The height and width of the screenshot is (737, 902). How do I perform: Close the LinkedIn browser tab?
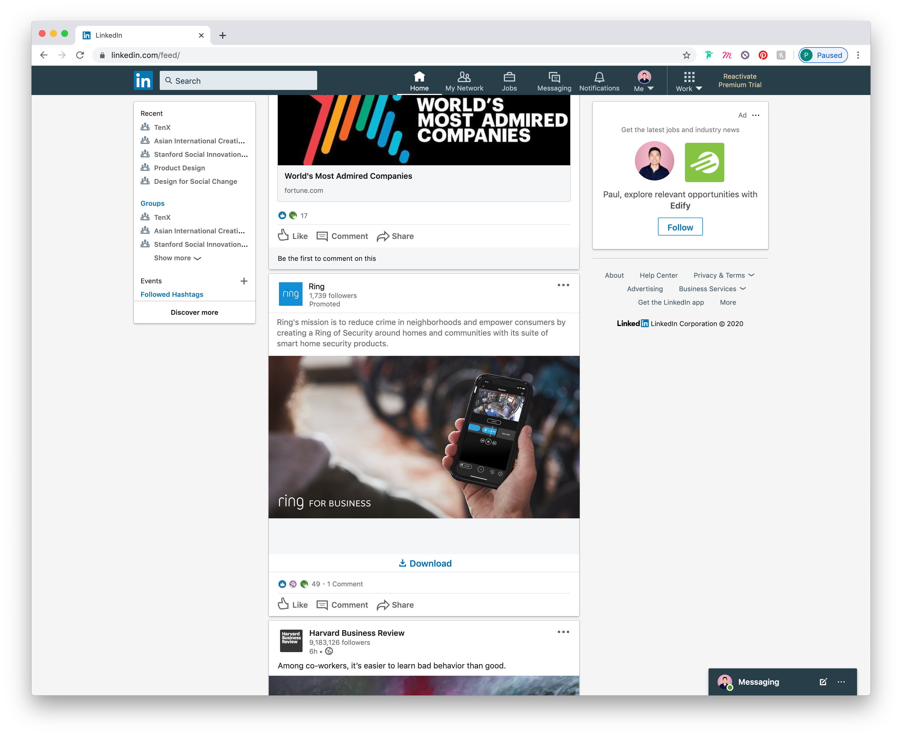[201, 36]
